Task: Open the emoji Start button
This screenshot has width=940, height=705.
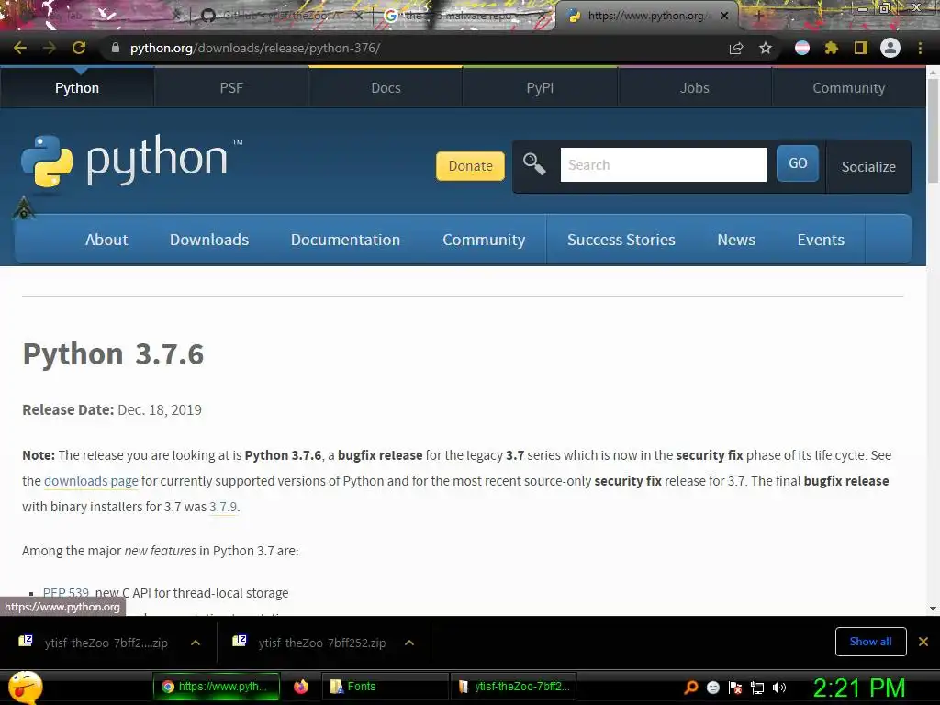Action: [x=25, y=687]
